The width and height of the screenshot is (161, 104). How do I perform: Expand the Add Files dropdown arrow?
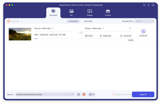click(x=22, y=21)
